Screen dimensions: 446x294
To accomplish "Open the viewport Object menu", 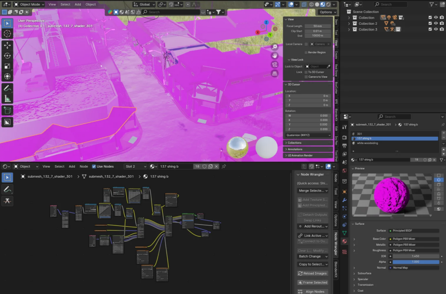I will pos(91,4).
